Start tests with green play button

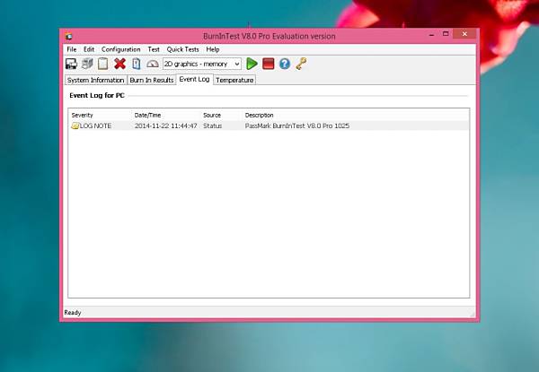coord(252,64)
